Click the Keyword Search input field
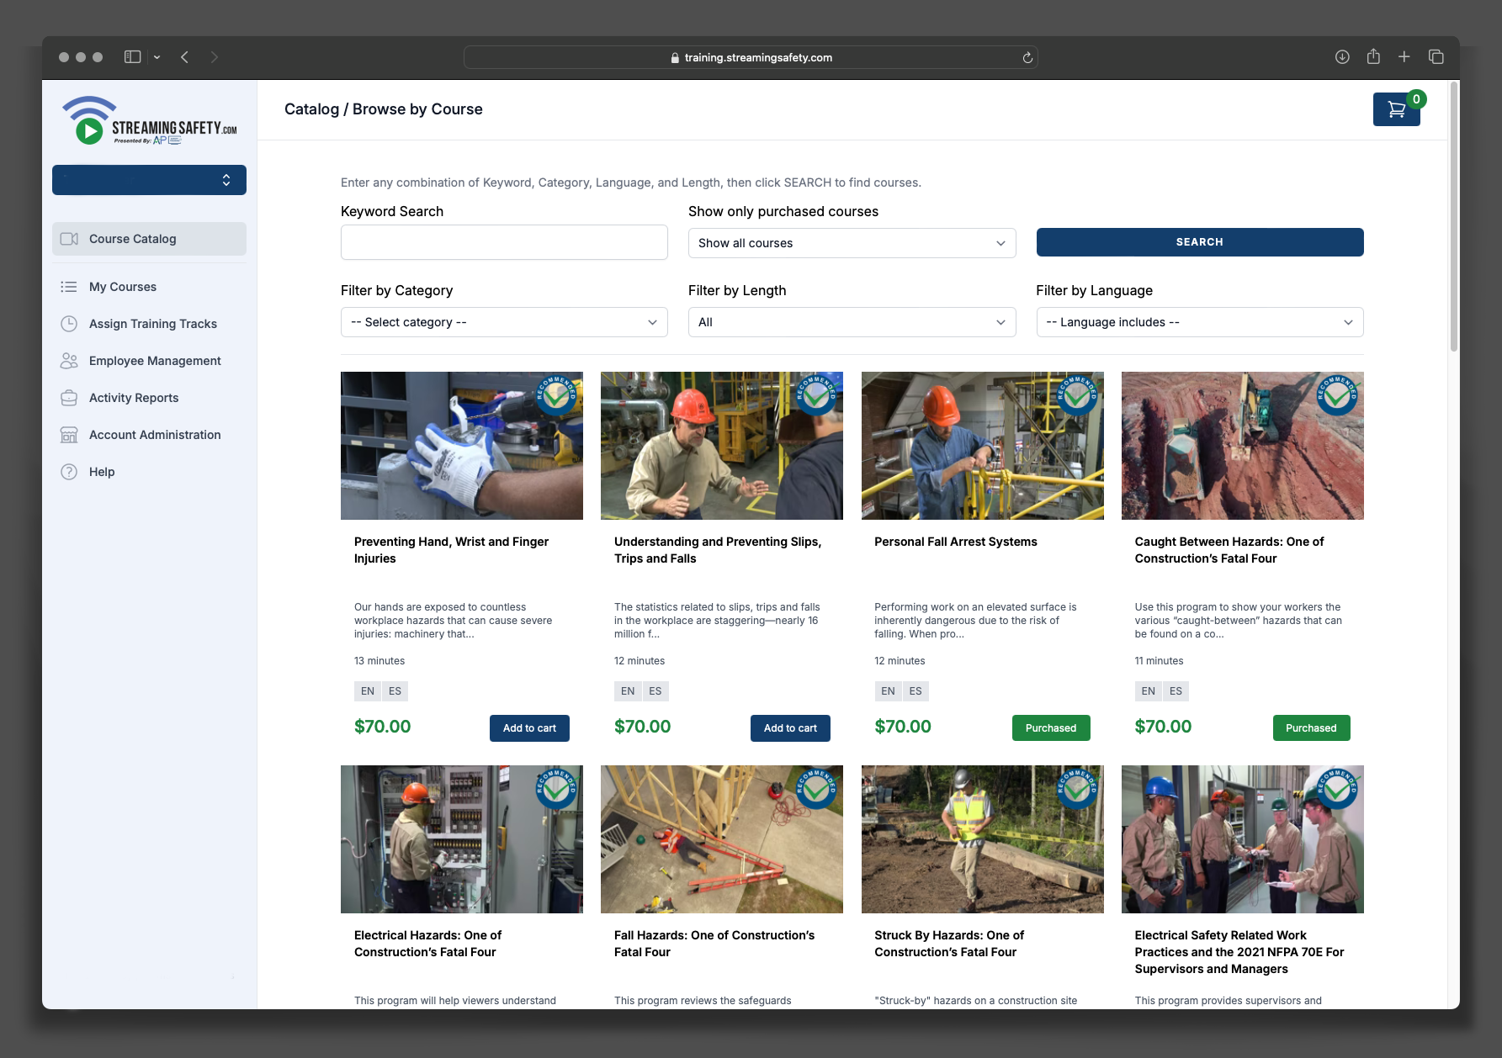 coord(503,242)
